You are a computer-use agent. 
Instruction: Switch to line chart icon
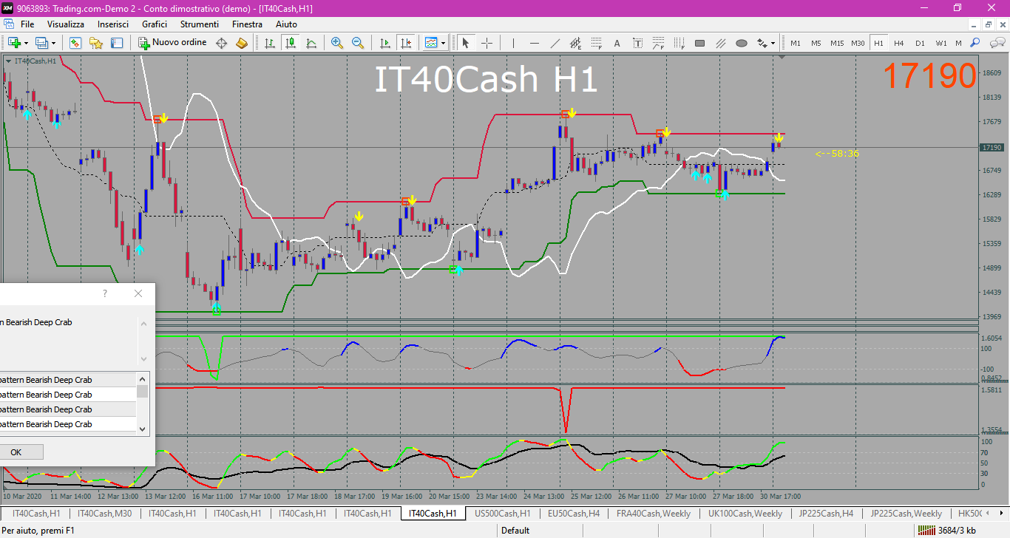click(311, 43)
